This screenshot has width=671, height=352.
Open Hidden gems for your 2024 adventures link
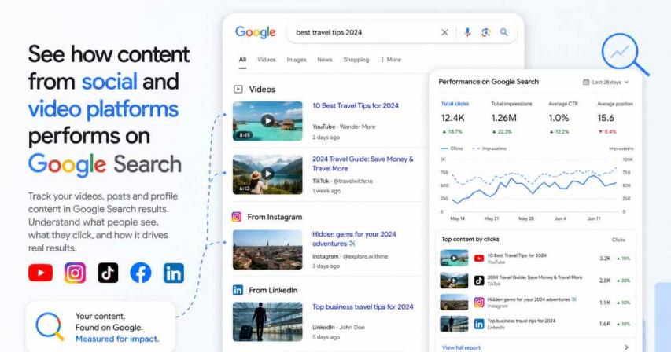(354, 239)
